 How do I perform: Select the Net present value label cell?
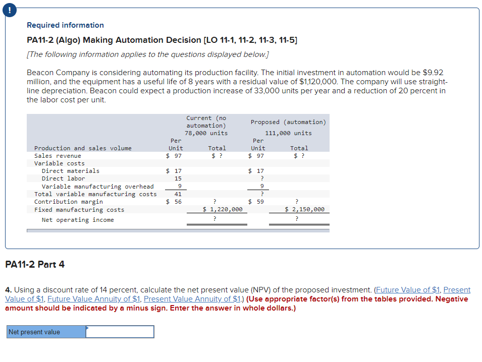coord(46,332)
